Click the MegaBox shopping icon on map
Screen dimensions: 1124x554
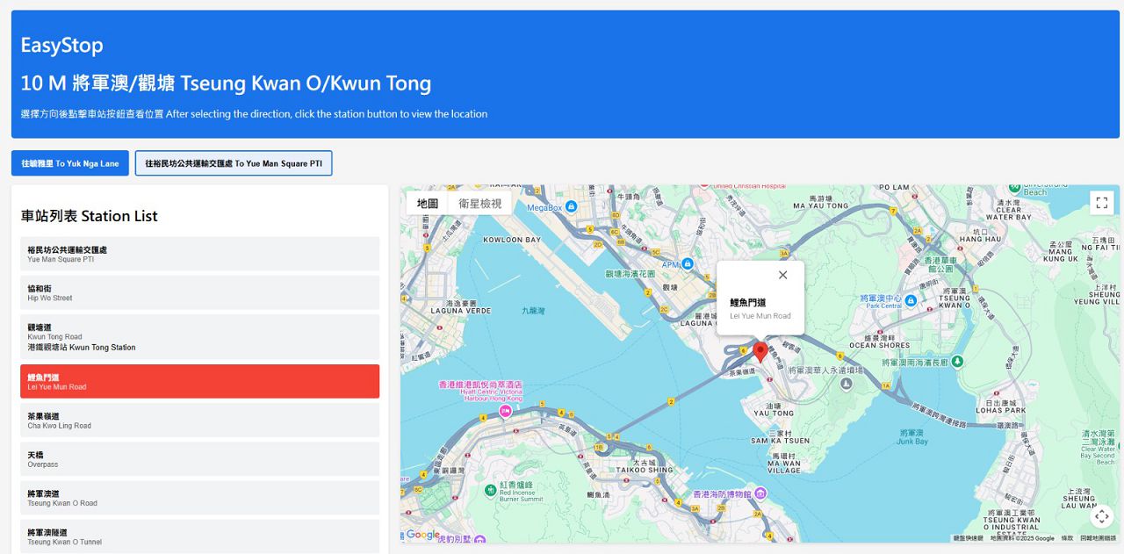point(572,207)
